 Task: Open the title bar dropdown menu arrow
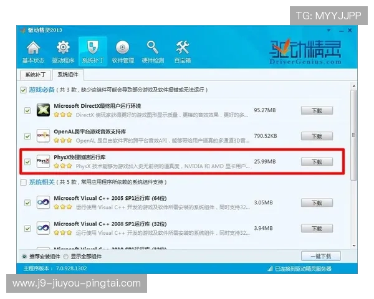pos(328,31)
